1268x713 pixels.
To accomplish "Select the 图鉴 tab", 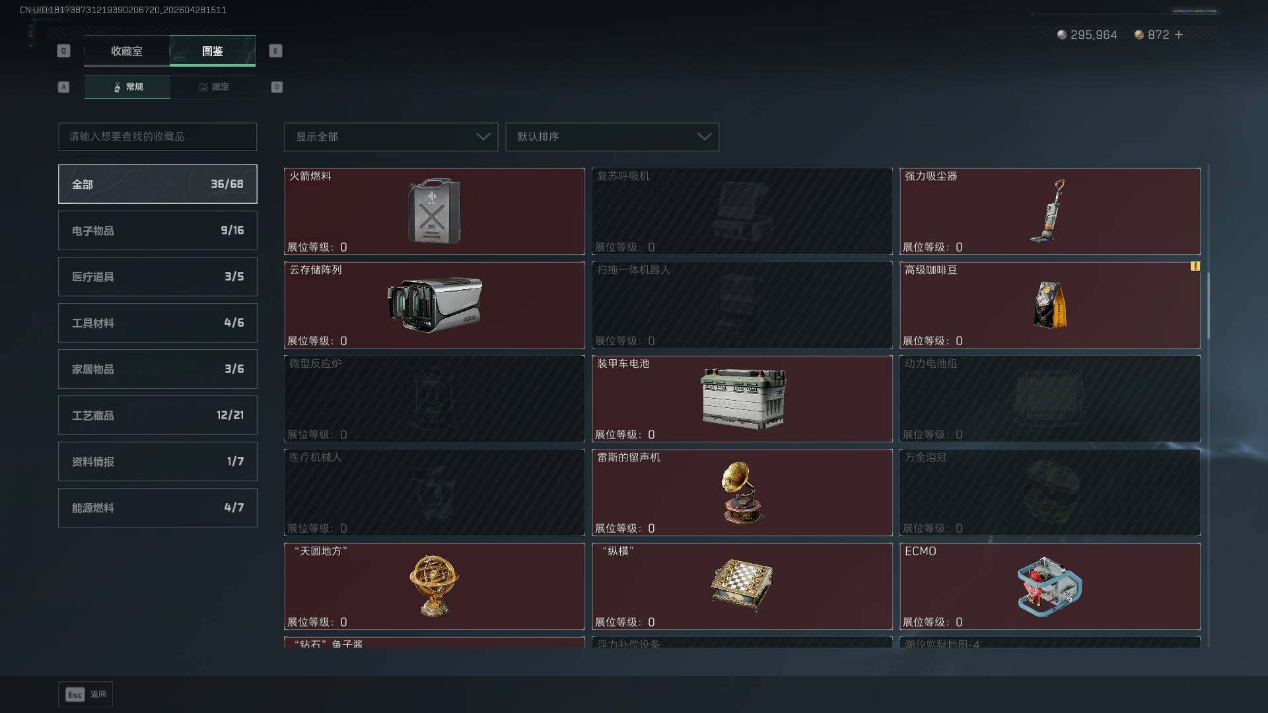I will (213, 51).
